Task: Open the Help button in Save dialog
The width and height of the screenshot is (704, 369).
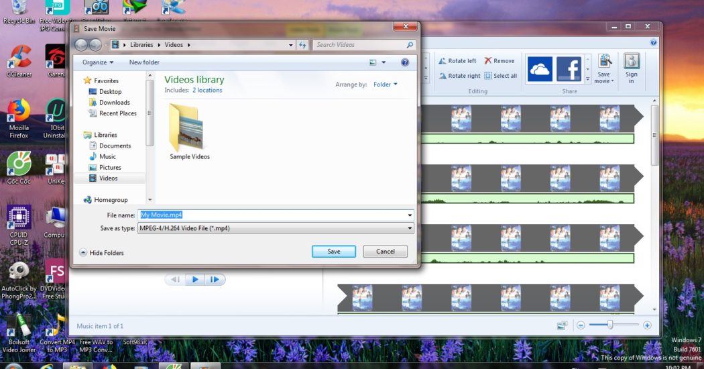Action: click(405, 62)
